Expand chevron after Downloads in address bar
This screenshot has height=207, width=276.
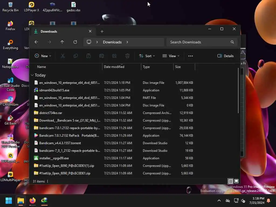click(x=127, y=42)
